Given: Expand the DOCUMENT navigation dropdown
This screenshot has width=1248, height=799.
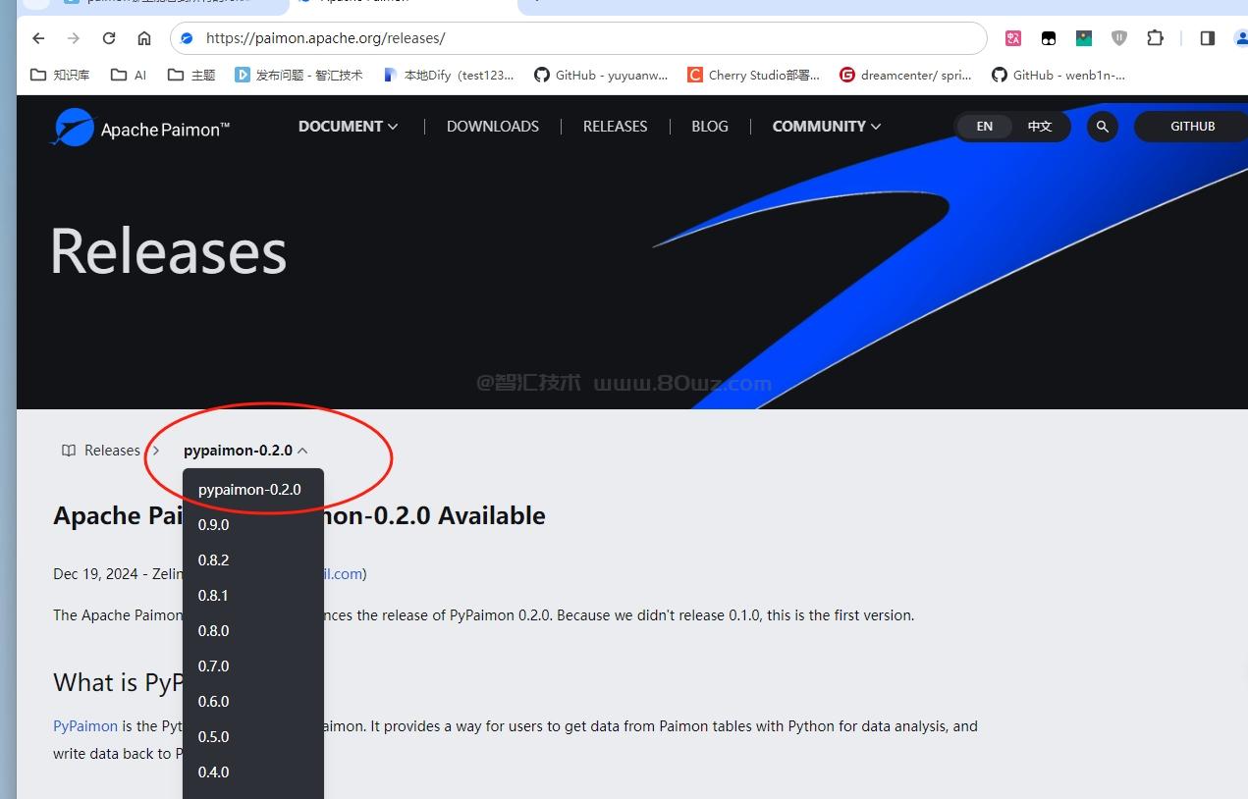Looking at the screenshot, I should pos(348,127).
